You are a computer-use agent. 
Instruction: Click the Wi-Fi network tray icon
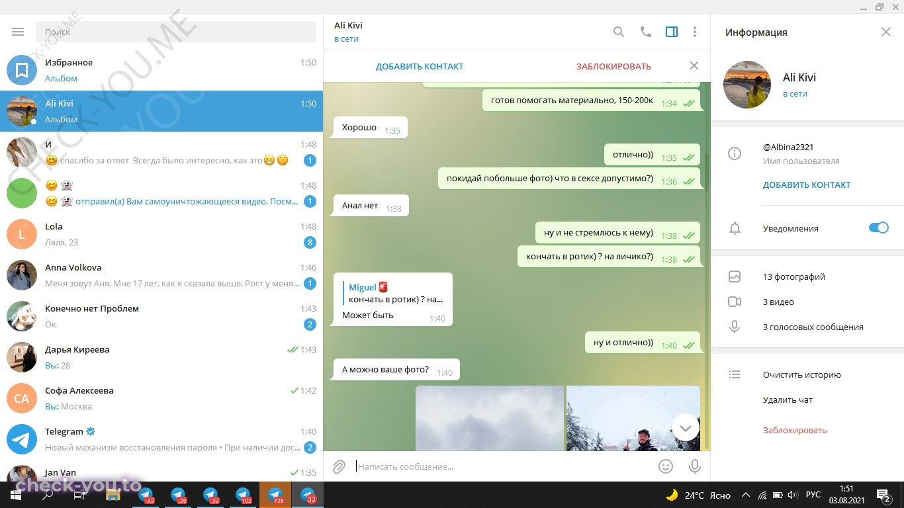point(762,495)
